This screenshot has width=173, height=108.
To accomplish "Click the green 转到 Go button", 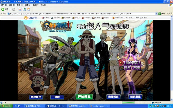I will point(162,14).
